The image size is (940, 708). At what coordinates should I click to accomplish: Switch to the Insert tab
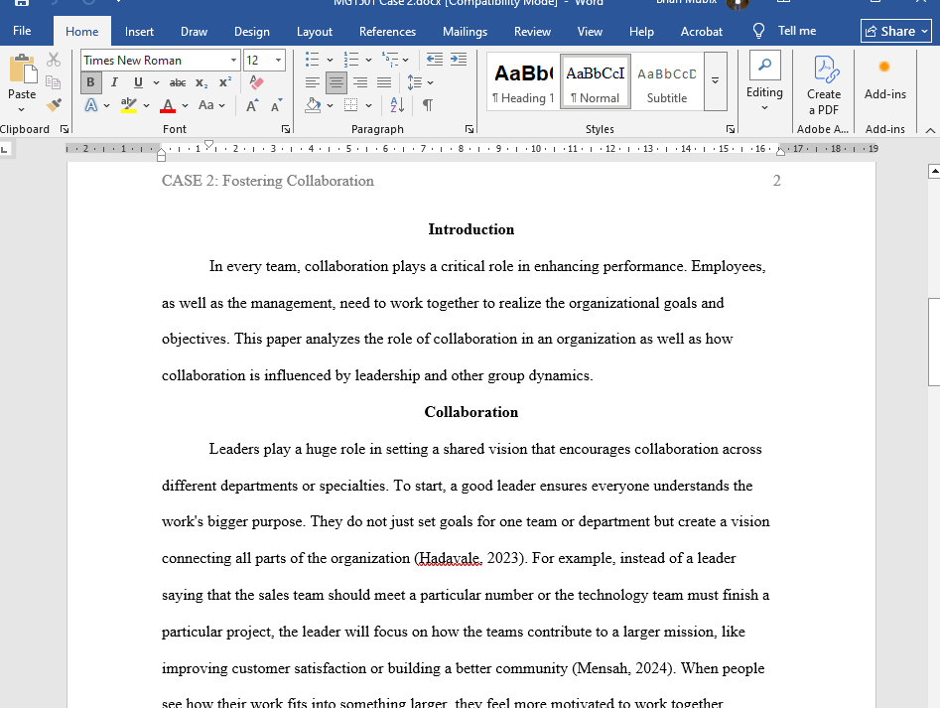139,32
